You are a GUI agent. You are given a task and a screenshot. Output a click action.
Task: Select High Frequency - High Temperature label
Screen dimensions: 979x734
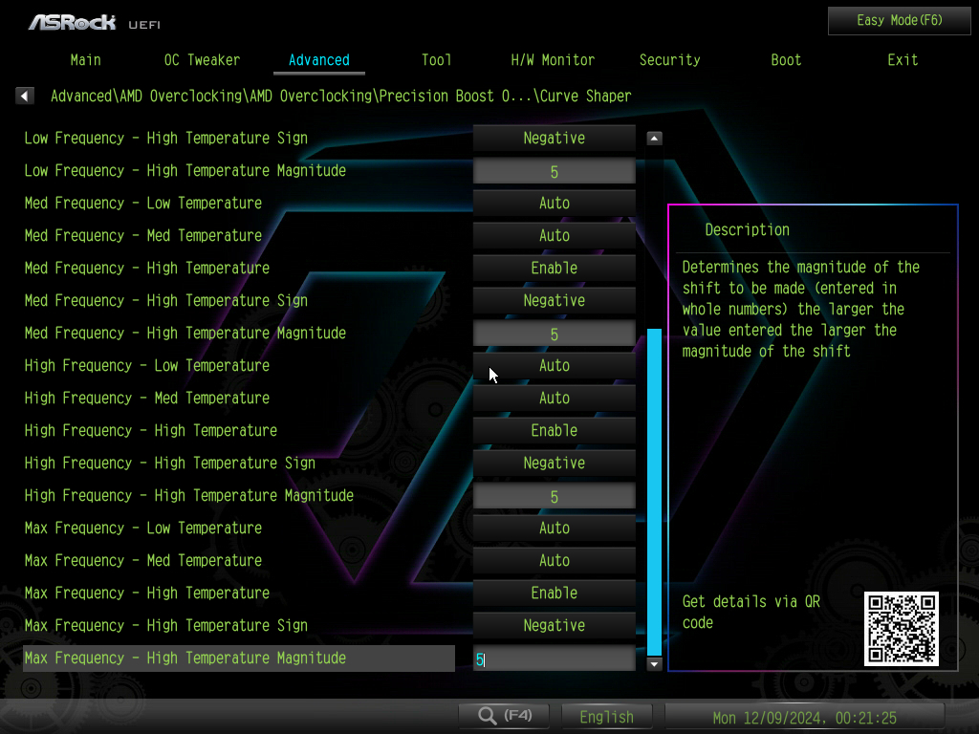pos(150,430)
